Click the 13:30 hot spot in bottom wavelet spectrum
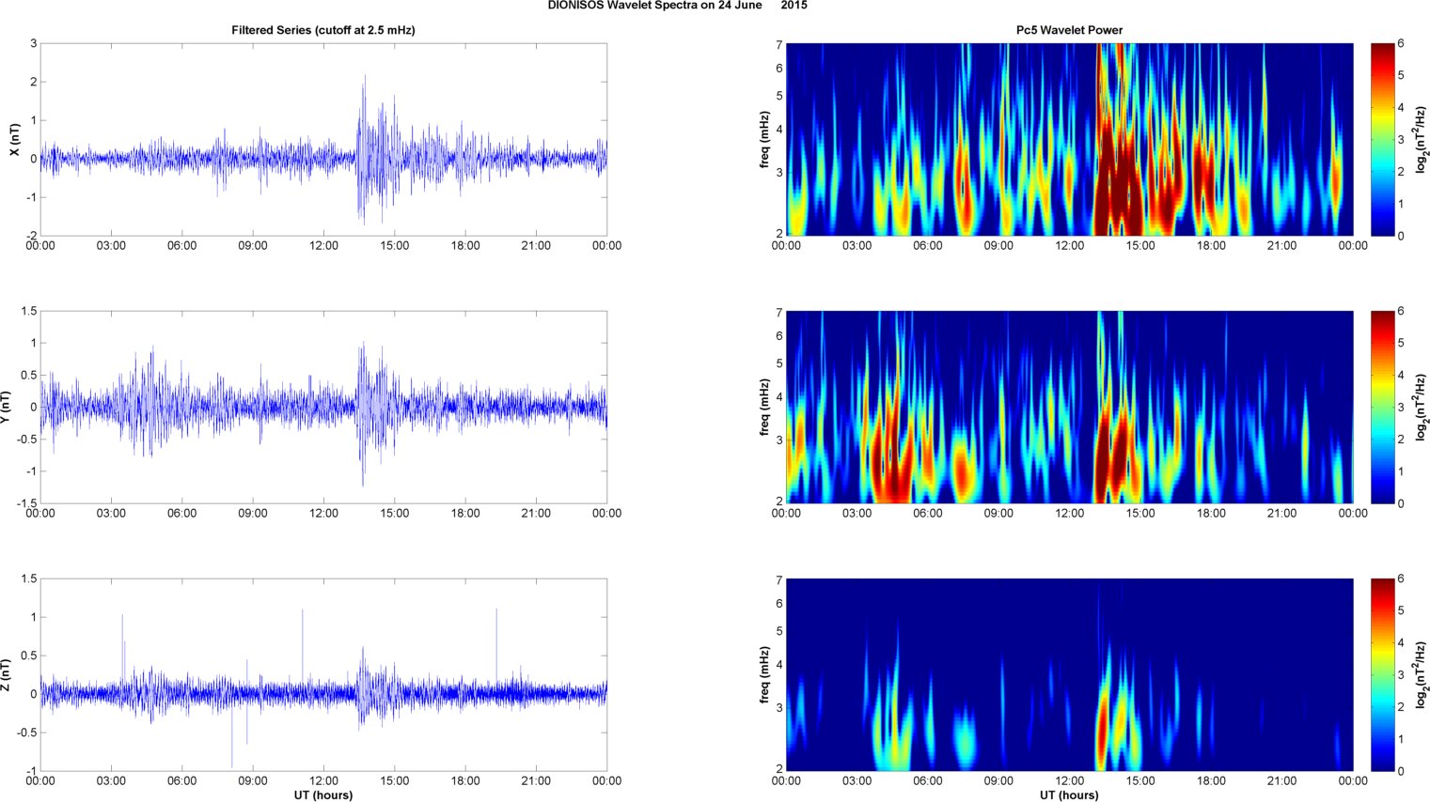 pos(1103,733)
